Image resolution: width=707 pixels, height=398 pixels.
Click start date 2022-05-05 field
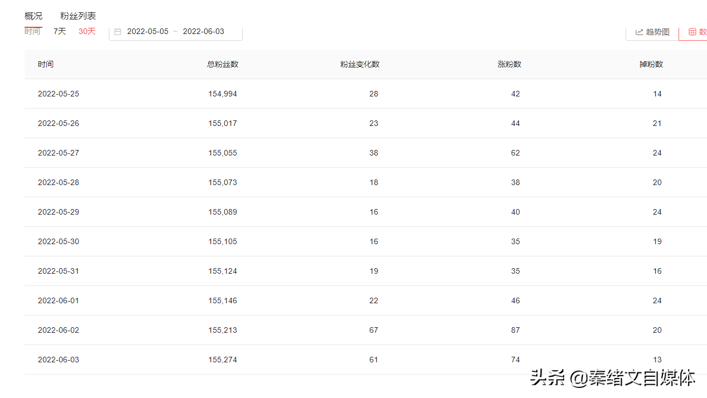[148, 31]
